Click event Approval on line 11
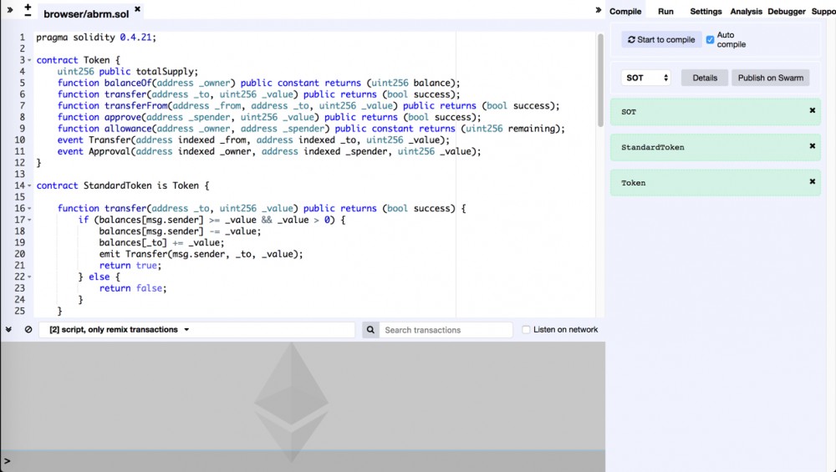 269,151
